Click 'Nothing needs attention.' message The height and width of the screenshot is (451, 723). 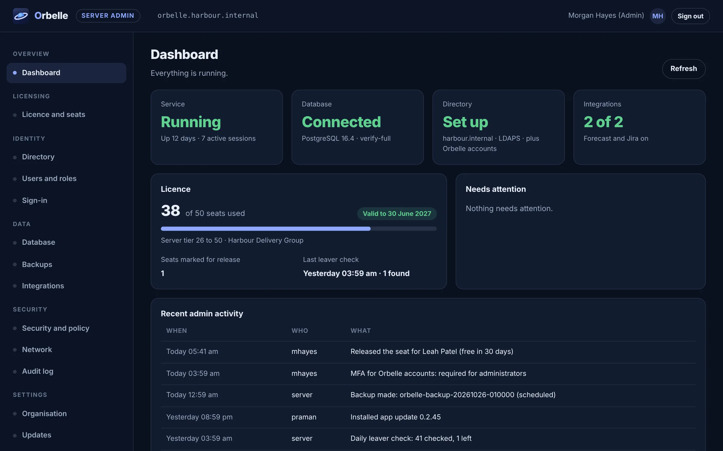509,208
